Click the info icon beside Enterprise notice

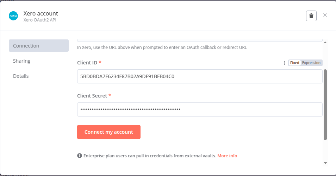click(x=80, y=156)
